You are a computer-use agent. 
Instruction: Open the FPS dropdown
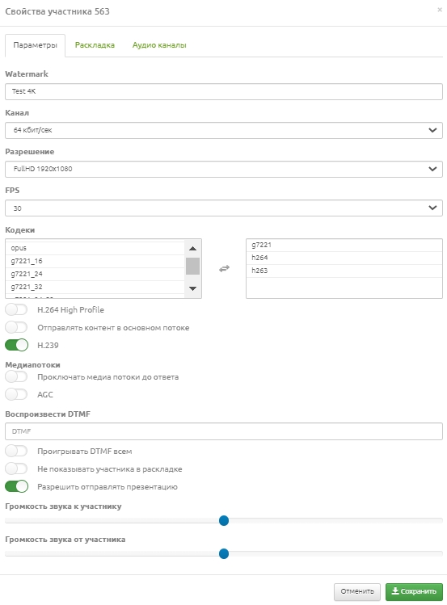click(224, 208)
